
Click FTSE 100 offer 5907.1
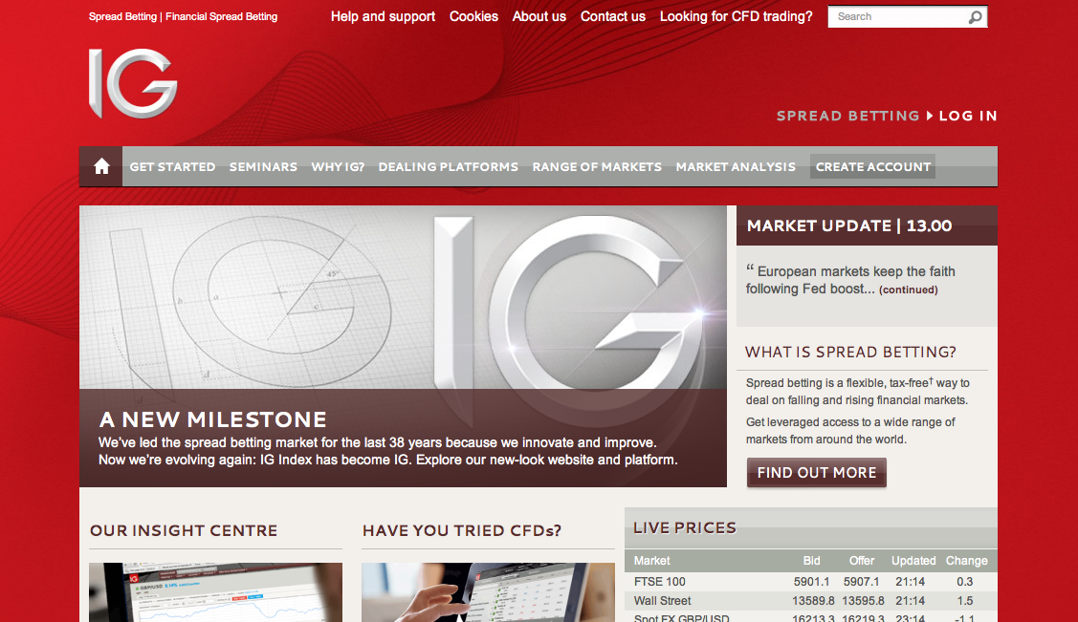coord(862,582)
